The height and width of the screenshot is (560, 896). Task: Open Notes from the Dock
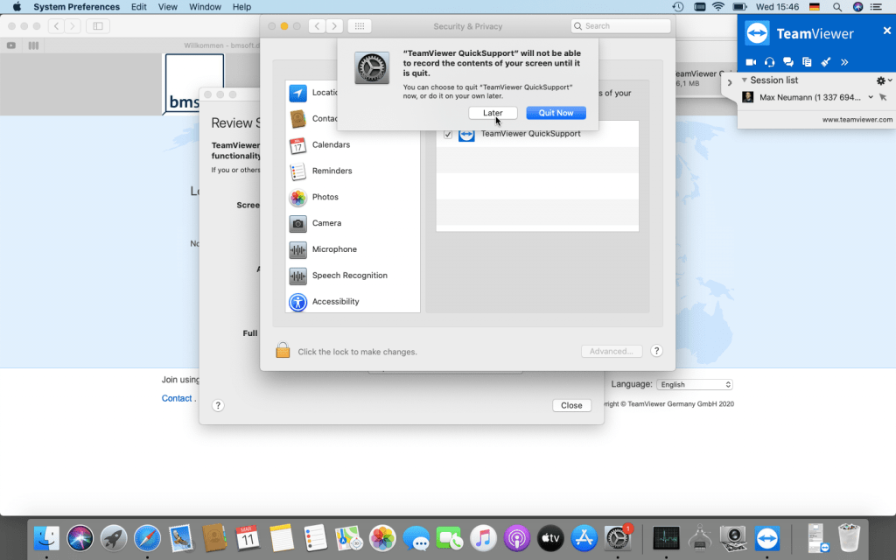click(281, 538)
